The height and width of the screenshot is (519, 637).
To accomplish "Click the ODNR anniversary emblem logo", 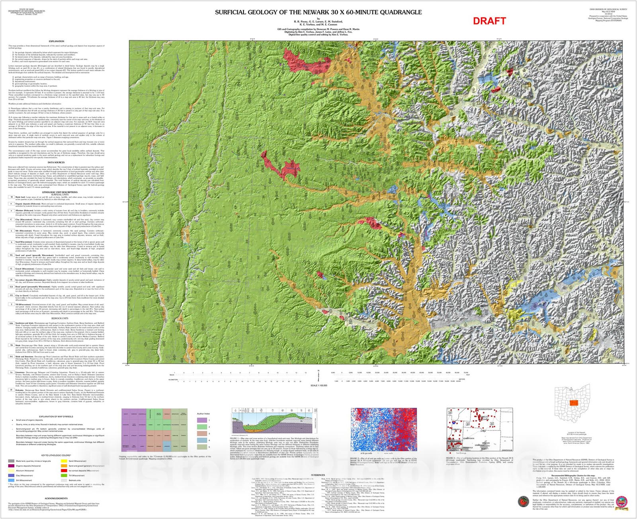I will (x=621, y=502).
